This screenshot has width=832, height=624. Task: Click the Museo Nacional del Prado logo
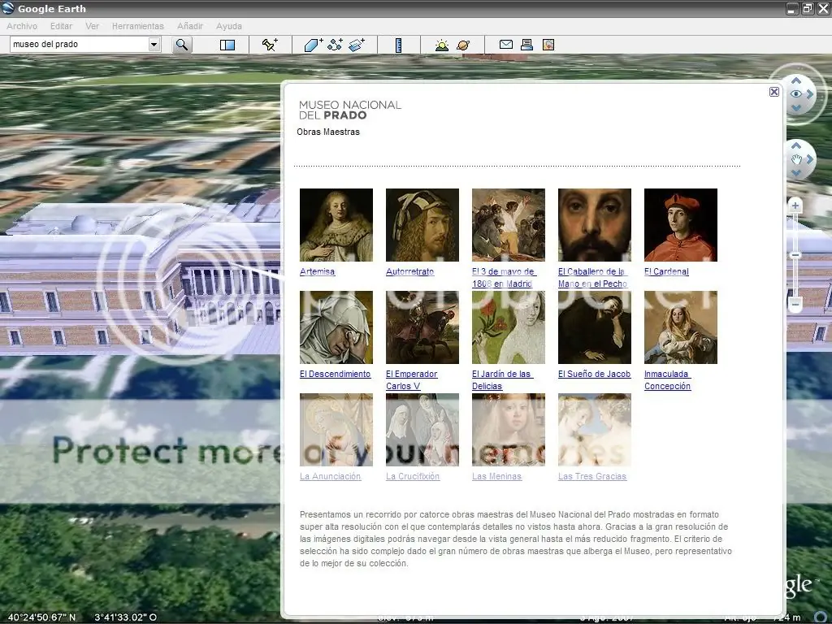click(349, 110)
